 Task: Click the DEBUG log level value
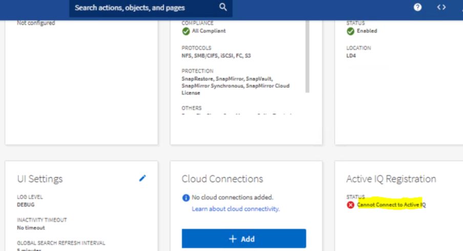point(26,204)
